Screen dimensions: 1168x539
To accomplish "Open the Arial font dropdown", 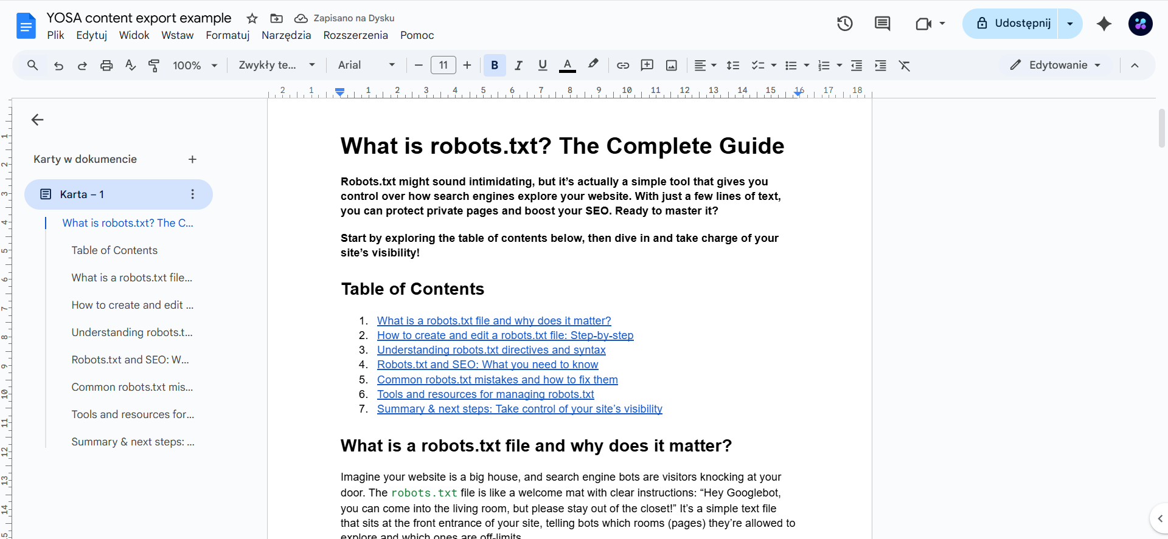I will coord(366,65).
